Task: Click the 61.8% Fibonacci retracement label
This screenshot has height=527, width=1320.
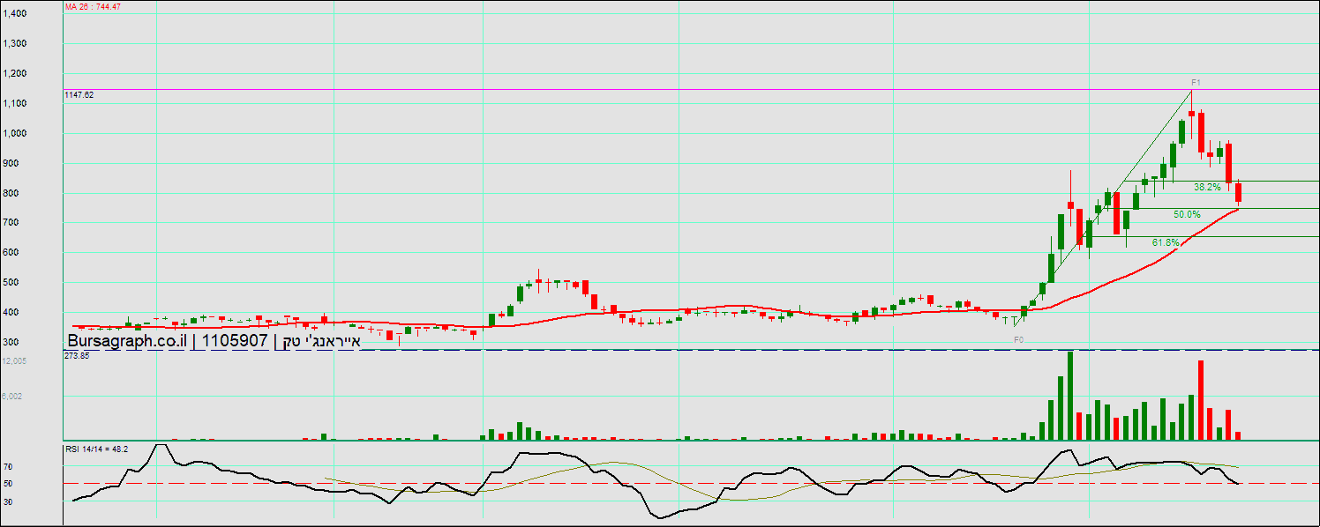Action: pos(1166,242)
